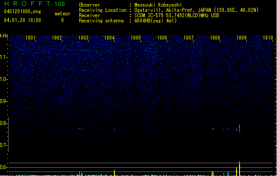Click the 1801 time marker

coord(30,38)
